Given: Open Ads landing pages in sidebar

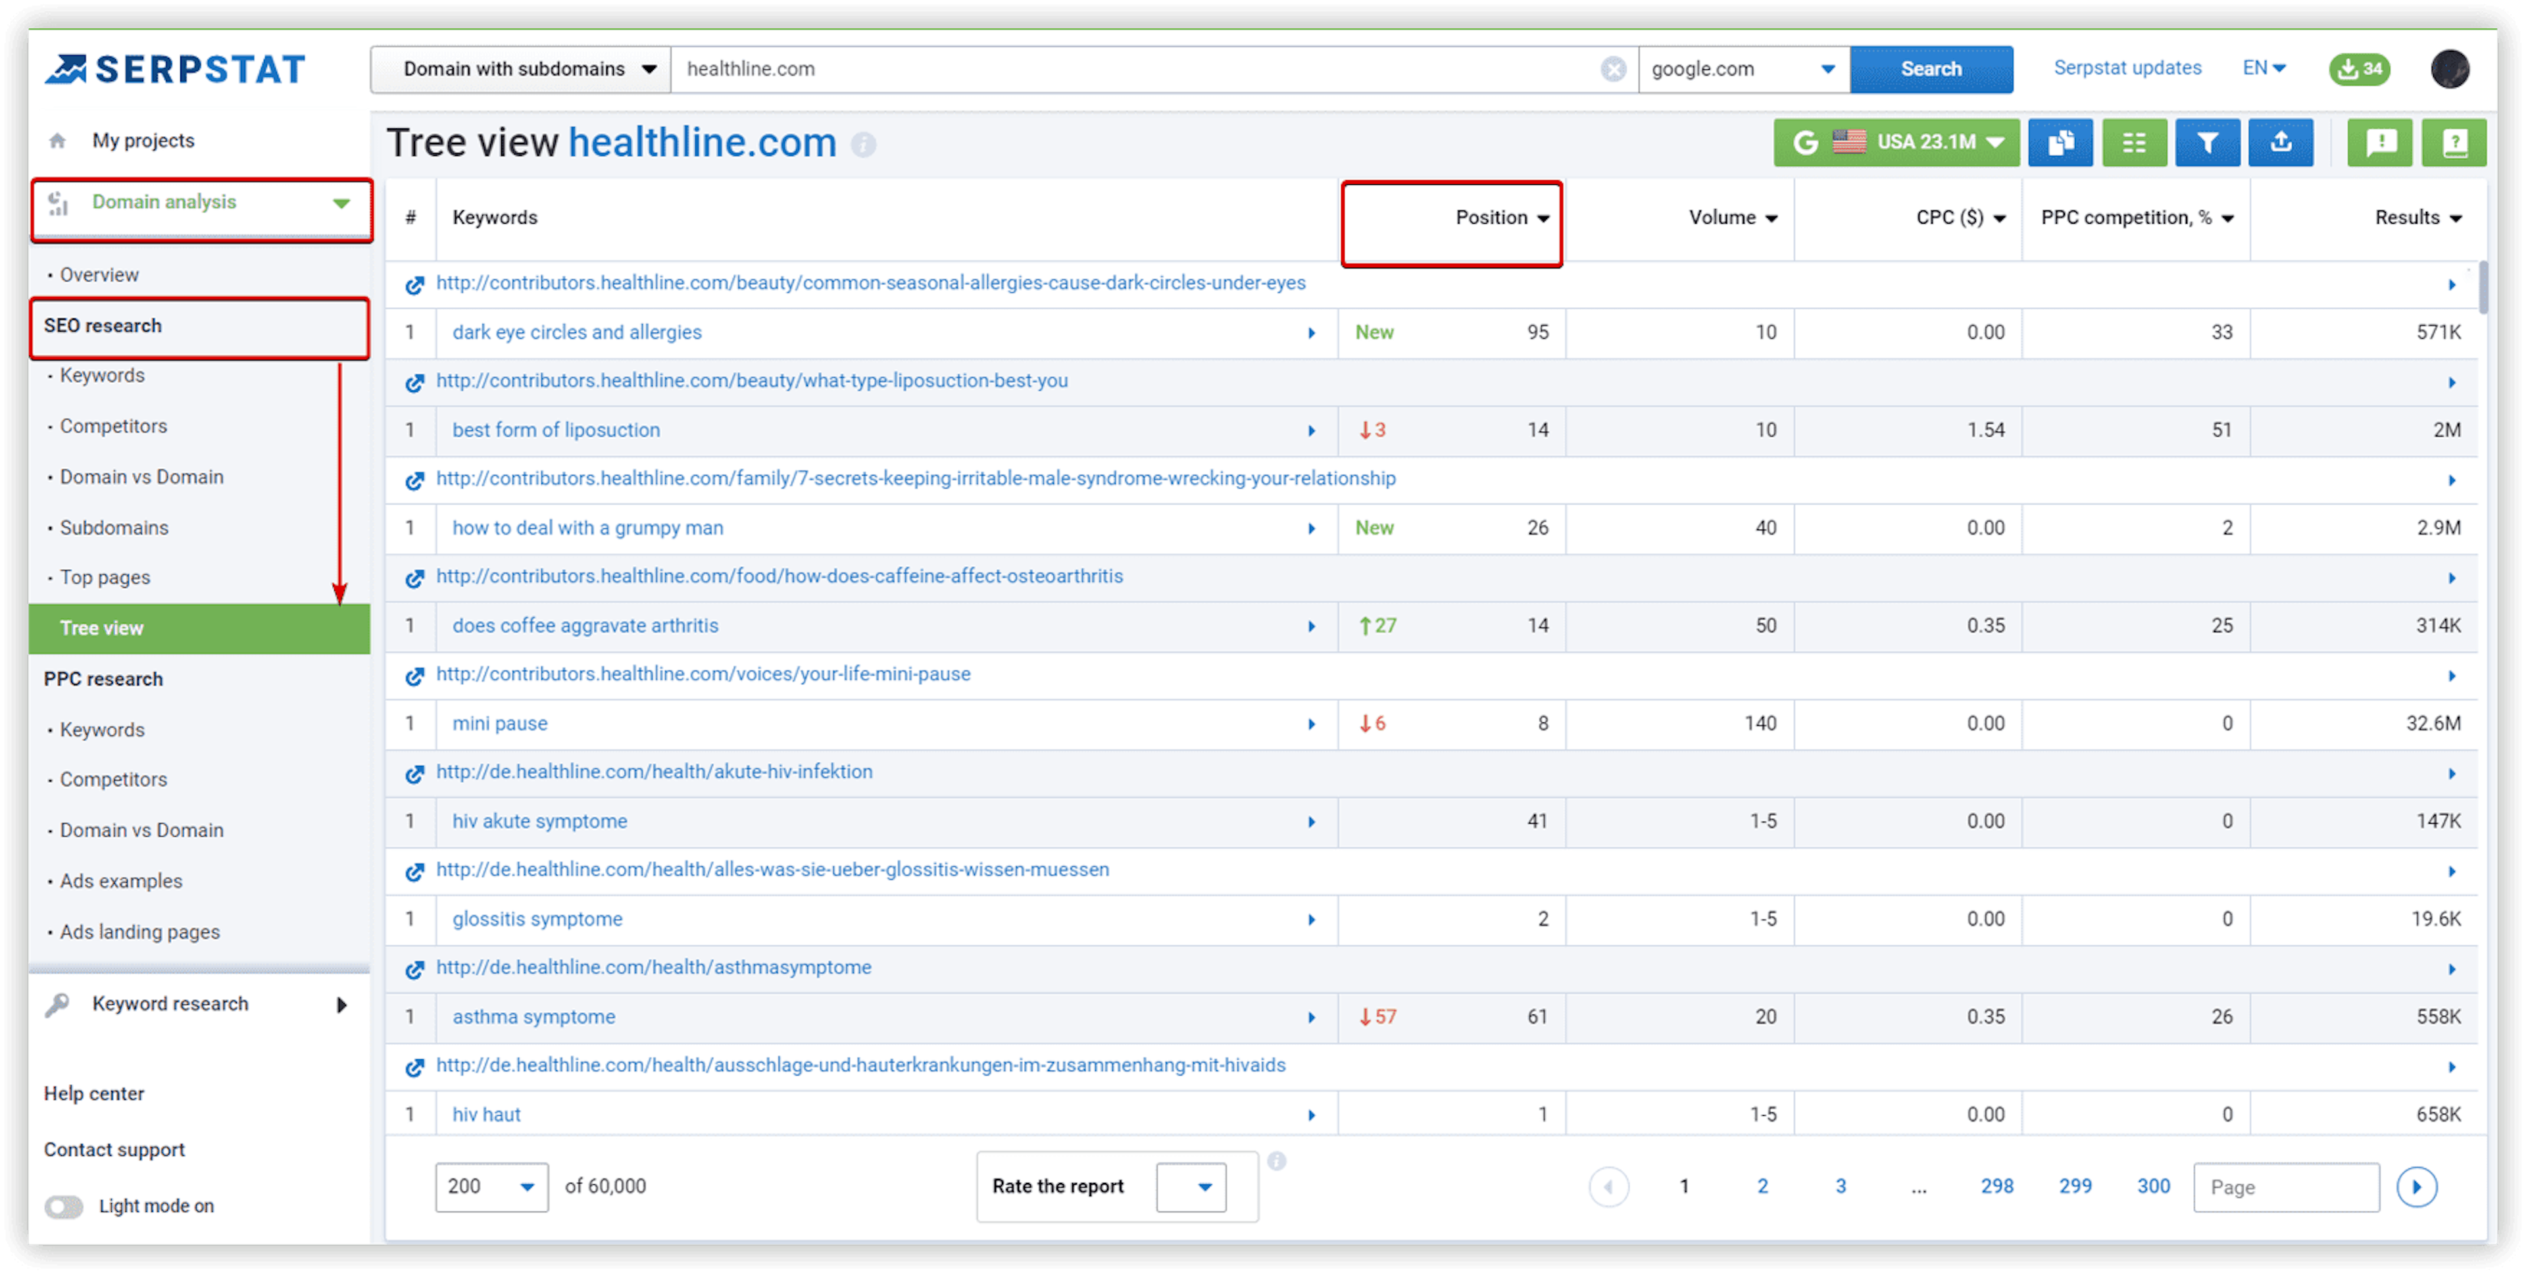Looking at the screenshot, I should pyautogui.click(x=139, y=933).
